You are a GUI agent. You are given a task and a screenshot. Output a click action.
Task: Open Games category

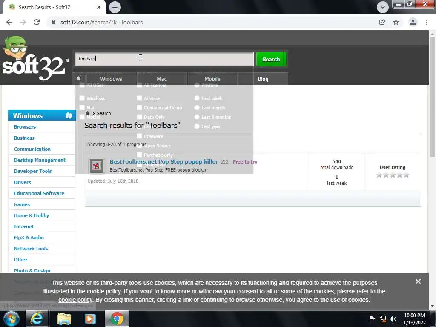tap(22, 204)
